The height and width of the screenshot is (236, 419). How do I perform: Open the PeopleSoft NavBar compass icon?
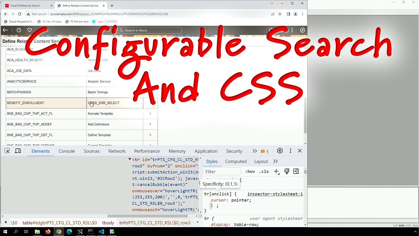(x=302, y=30)
